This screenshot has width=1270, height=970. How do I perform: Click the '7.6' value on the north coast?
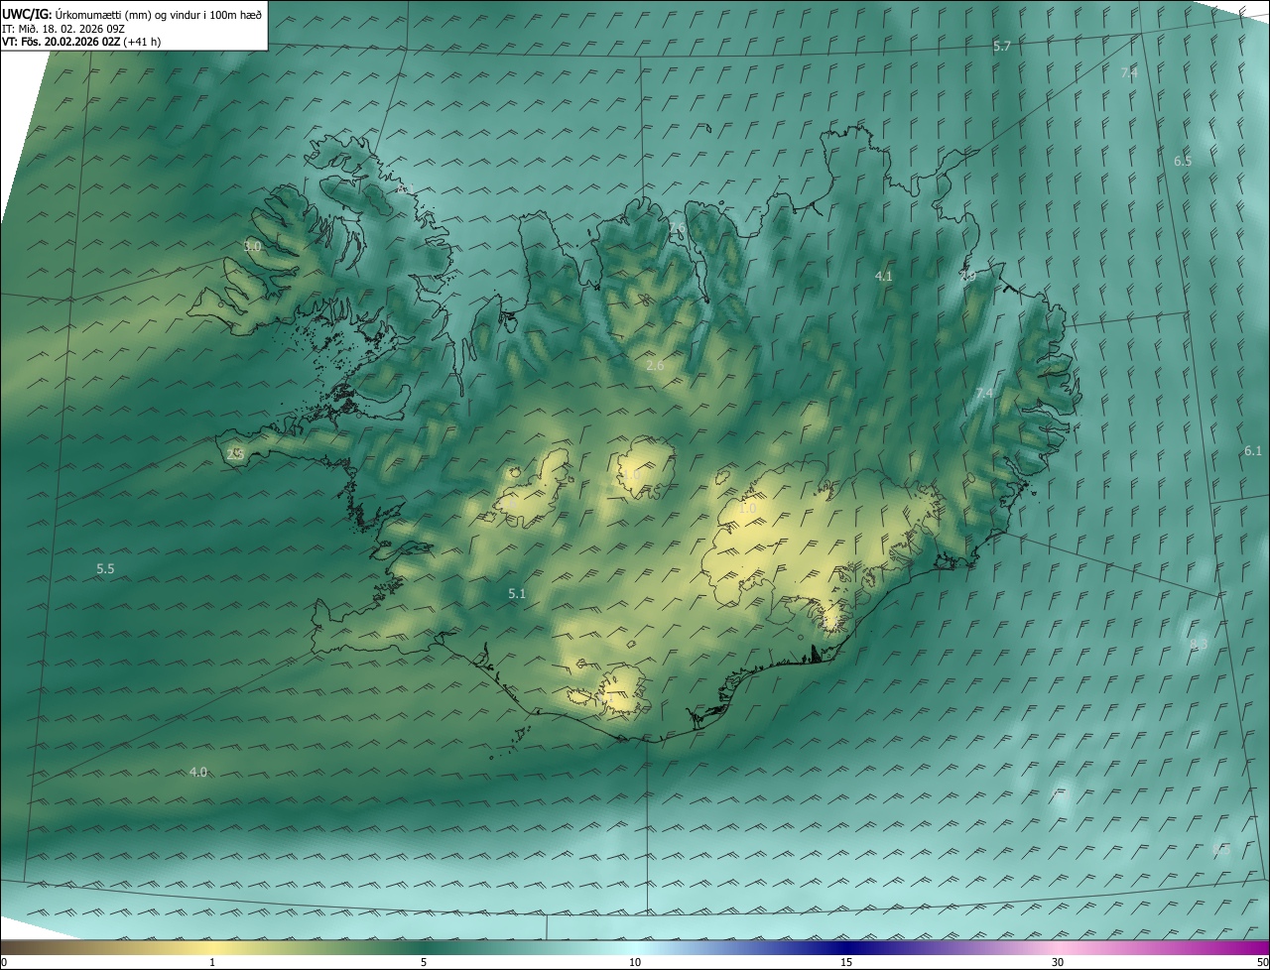tap(678, 229)
